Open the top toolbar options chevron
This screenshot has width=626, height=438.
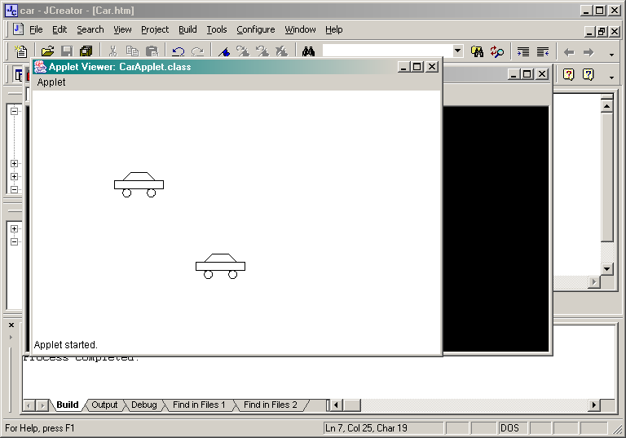[611, 55]
